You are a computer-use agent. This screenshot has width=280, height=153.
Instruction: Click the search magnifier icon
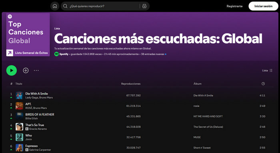click(x=65, y=6)
